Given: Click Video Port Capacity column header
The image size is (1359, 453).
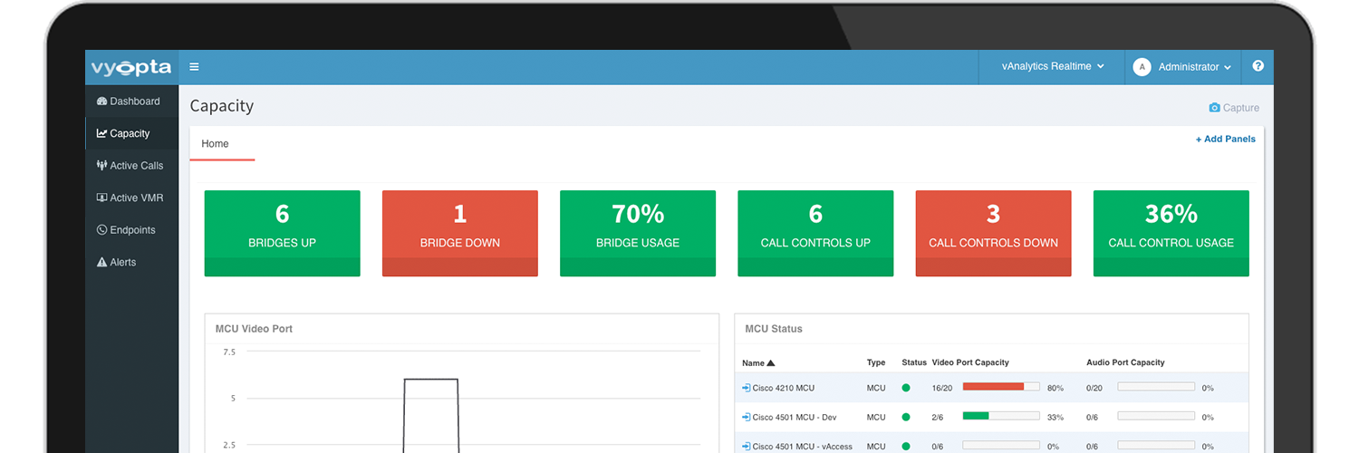Looking at the screenshot, I should pyautogui.click(x=970, y=362).
